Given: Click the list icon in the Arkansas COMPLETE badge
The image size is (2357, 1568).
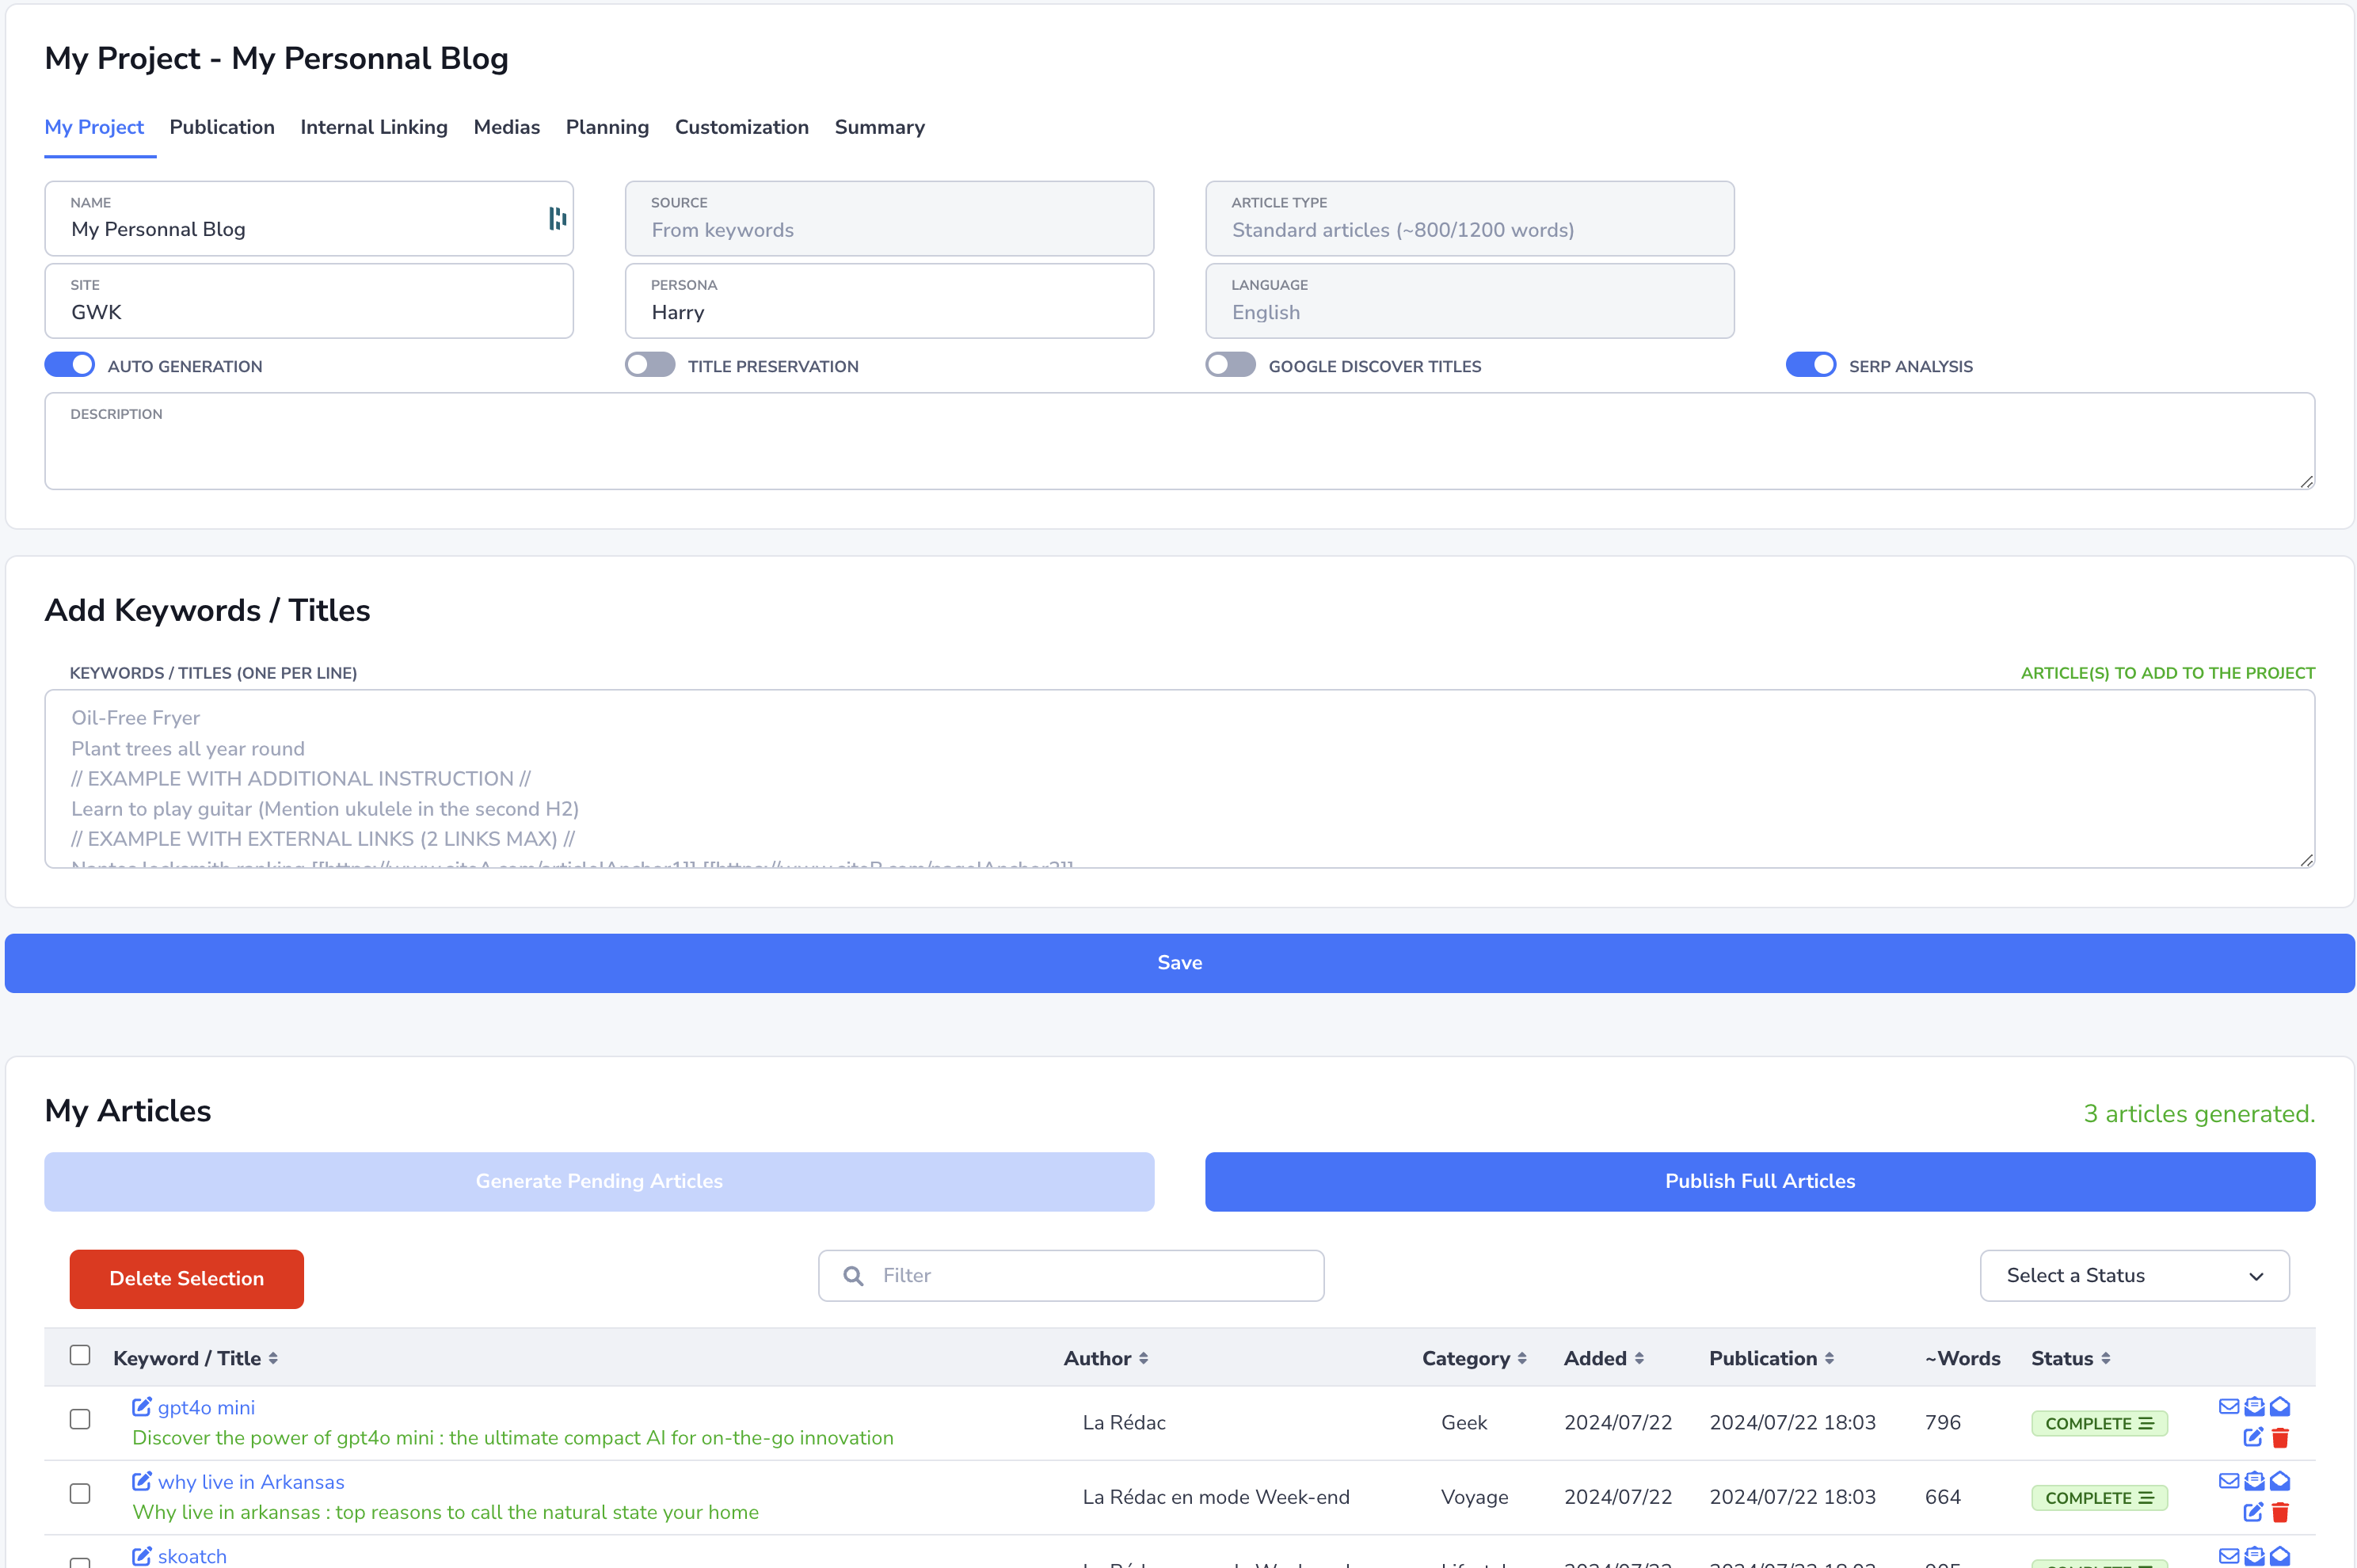Looking at the screenshot, I should coord(2146,1497).
